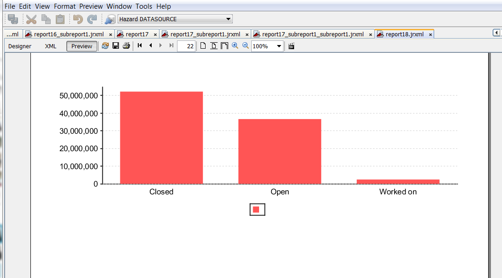This screenshot has height=278, width=502.
Task: Refresh the report preview
Action: (x=106, y=45)
